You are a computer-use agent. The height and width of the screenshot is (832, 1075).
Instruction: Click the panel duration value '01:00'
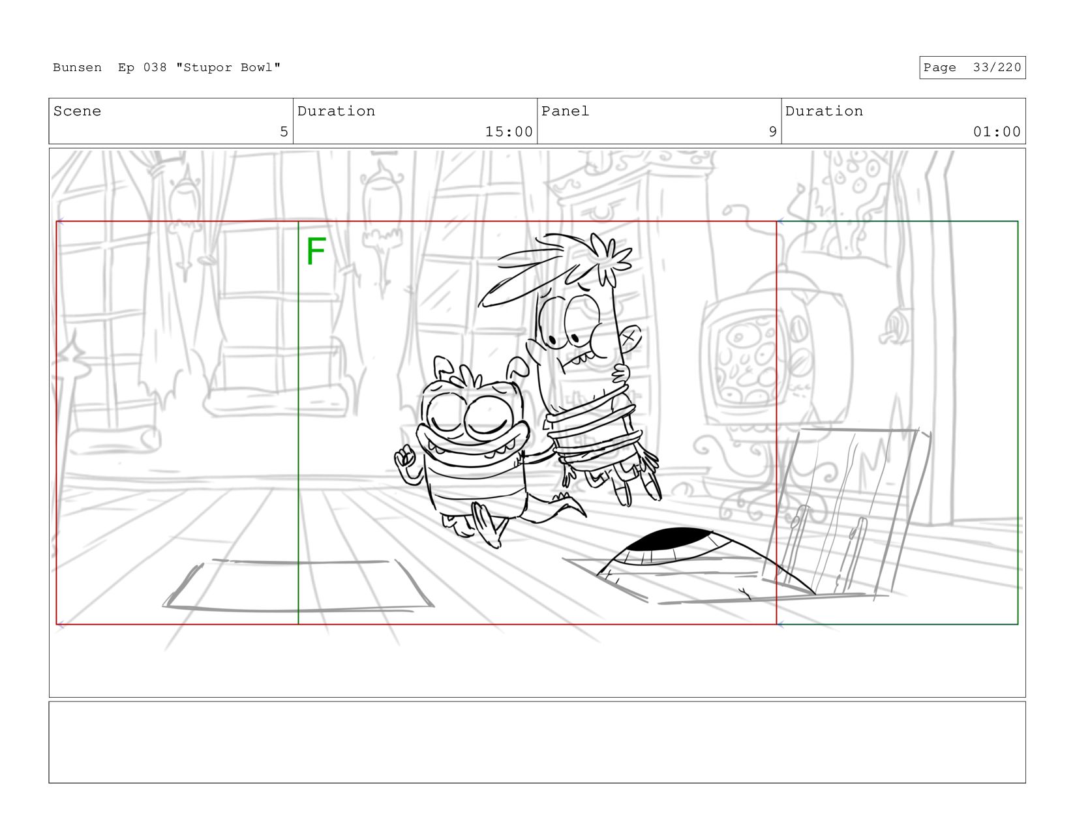coord(997,132)
